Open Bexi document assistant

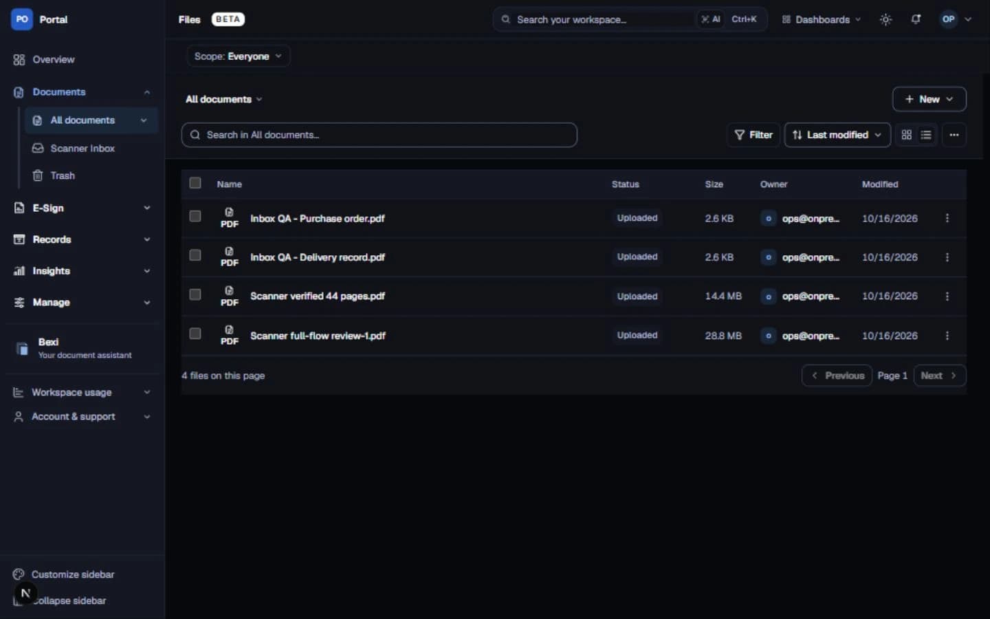tap(82, 348)
